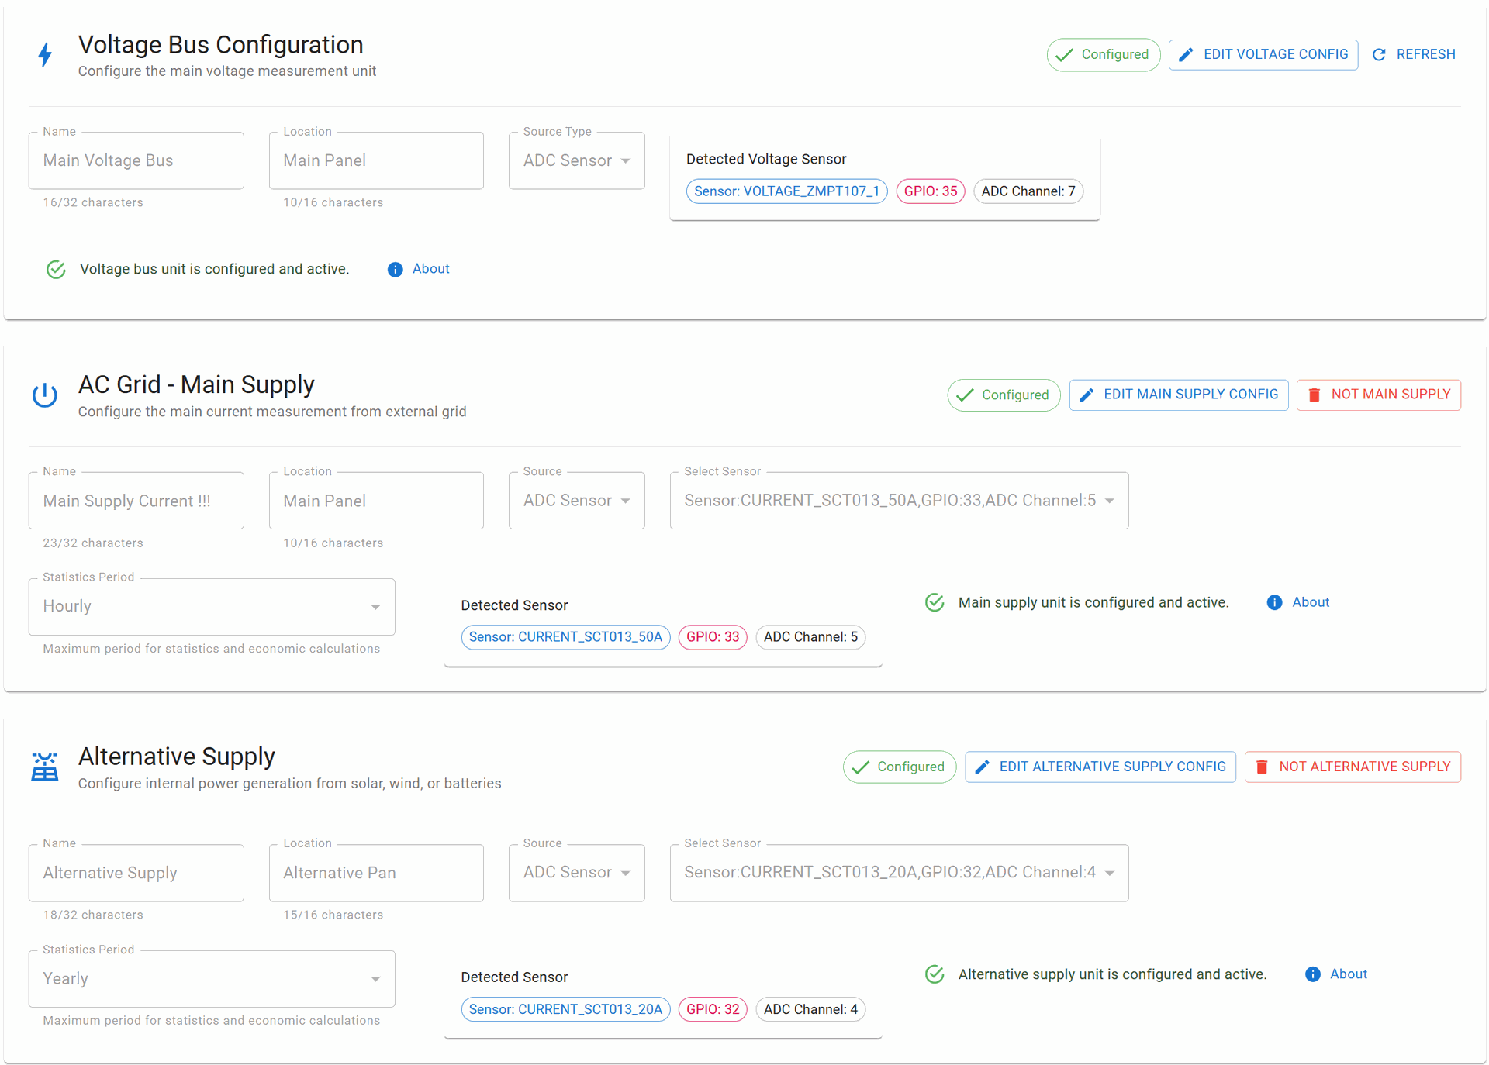This screenshot has height=1065, width=1489.
Task: Click the Sensor: VOLTAGE_ZMPT107_1 chip
Action: [786, 191]
